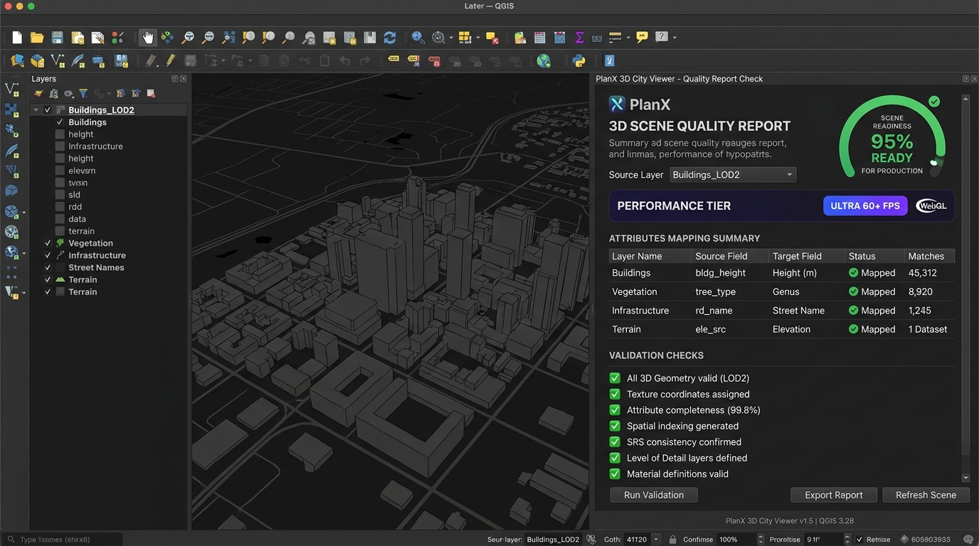Open the dropdown arrow beside the yellow grid selection icon
The image size is (979, 546).
click(x=478, y=38)
